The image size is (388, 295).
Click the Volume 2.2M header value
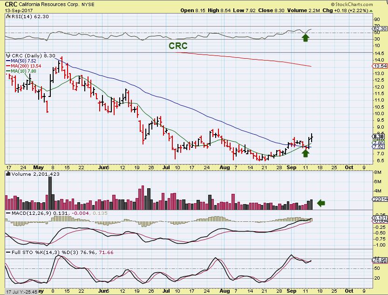[x=304, y=10]
